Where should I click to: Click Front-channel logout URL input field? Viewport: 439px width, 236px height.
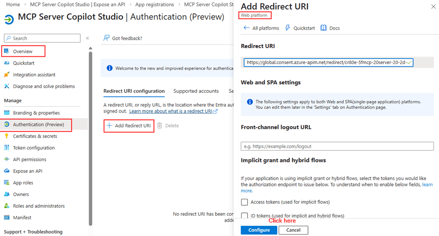(337, 147)
